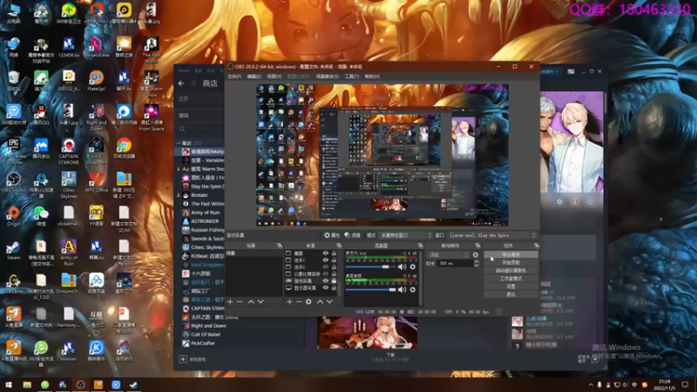Pop out the 来源 dock panel
697x392 pixels.
[x=339, y=246]
